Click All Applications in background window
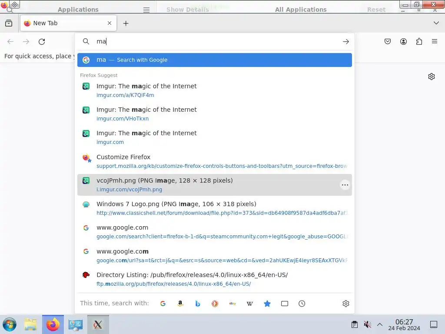 click(x=301, y=10)
